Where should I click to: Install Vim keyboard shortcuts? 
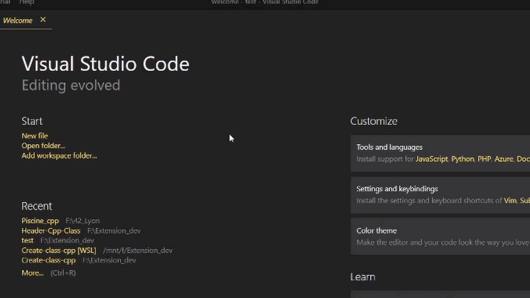pyautogui.click(x=510, y=201)
